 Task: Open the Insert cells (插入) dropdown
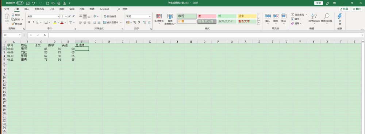tap(268, 19)
